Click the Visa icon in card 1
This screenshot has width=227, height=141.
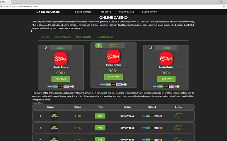(119, 84)
